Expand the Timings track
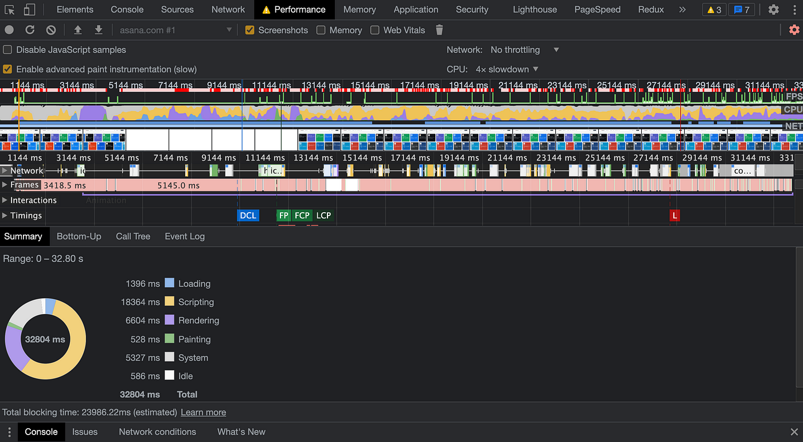This screenshot has height=442, width=803. [x=5, y=216]
